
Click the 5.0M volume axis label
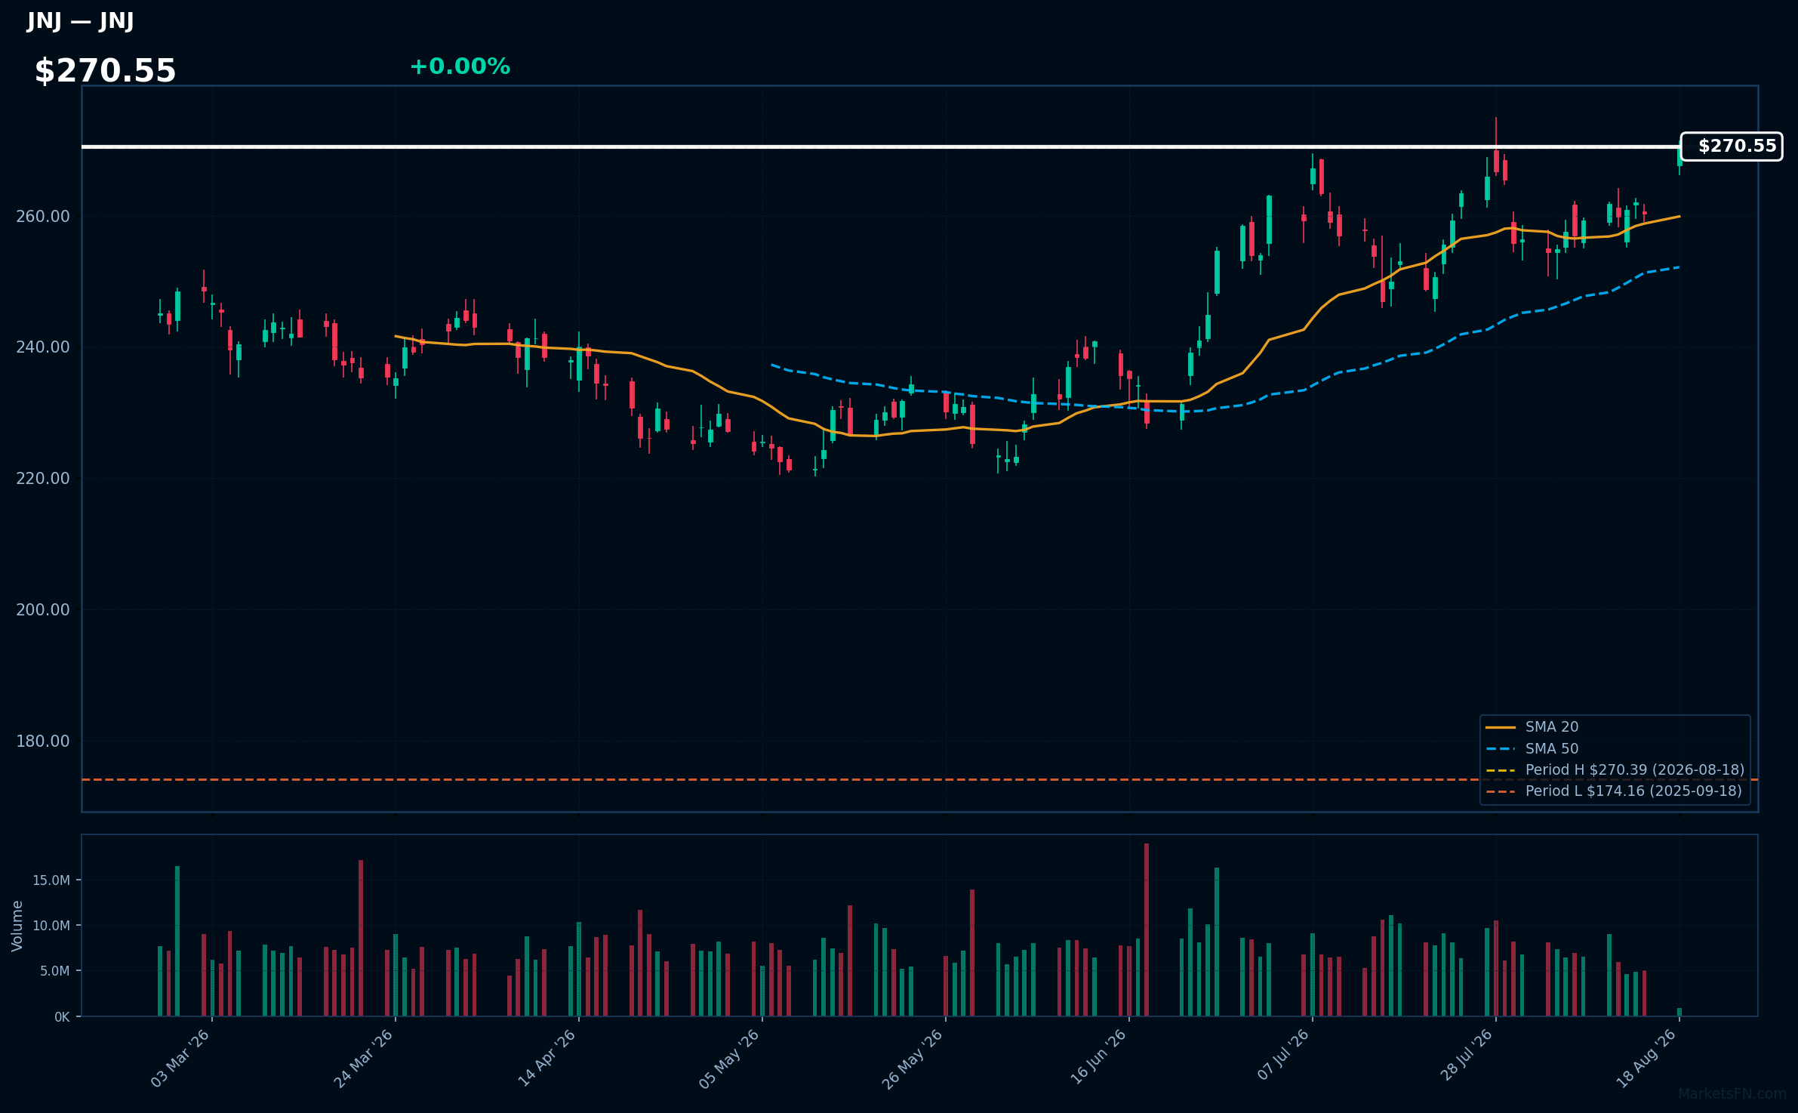[x=55, y=971]
